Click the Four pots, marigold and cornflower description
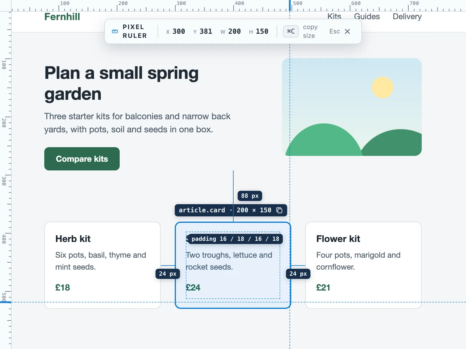Viewport: 466px width, 349px height. click(358, 261)
